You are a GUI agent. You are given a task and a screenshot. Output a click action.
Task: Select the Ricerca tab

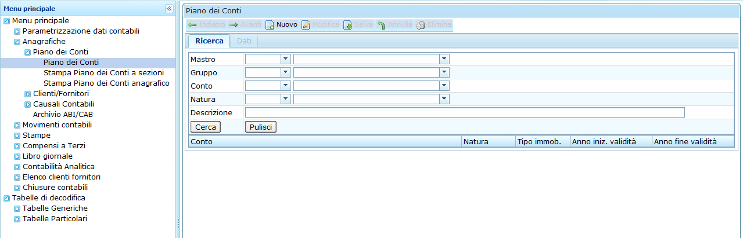click(x=209, y=41)
